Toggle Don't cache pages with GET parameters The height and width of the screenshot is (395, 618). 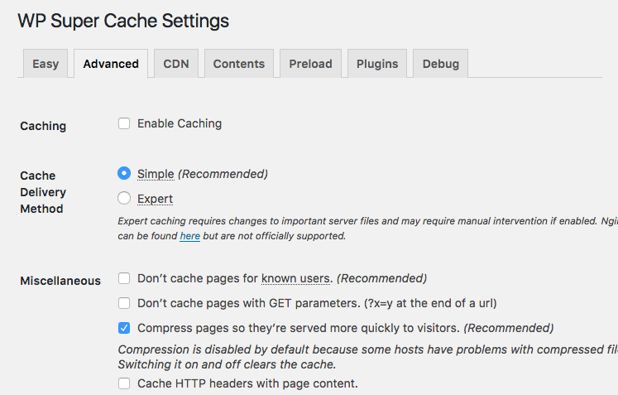tap(124, 303)
